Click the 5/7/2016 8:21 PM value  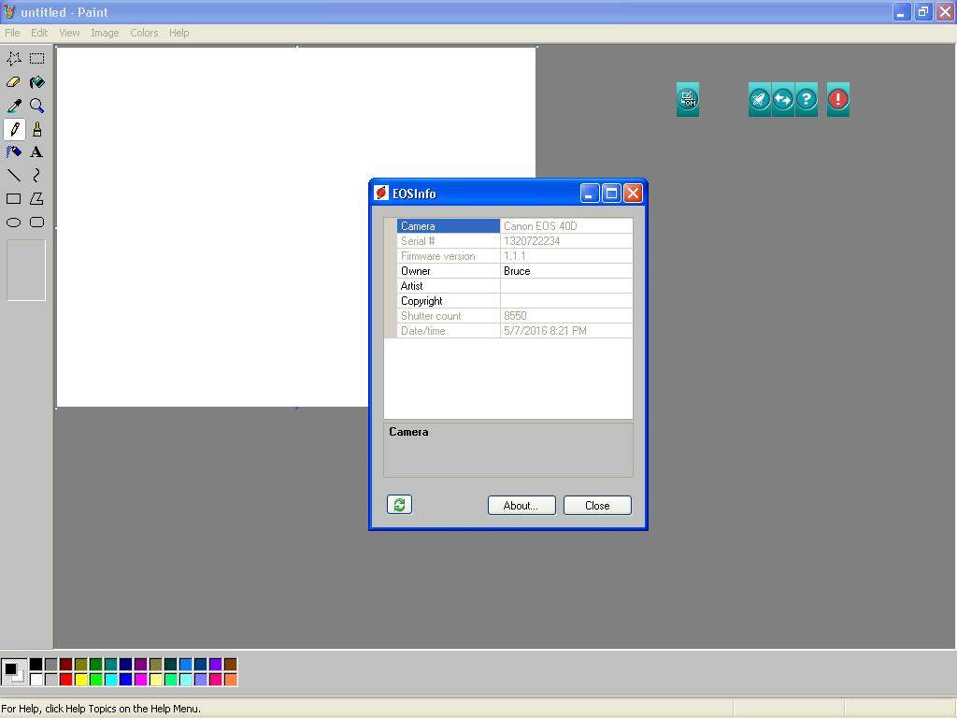click(545, 331)
